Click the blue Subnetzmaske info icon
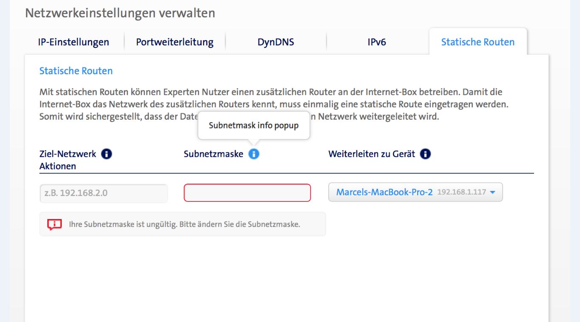The height and width of the screenshot is (322, 580). click(254, 154)
